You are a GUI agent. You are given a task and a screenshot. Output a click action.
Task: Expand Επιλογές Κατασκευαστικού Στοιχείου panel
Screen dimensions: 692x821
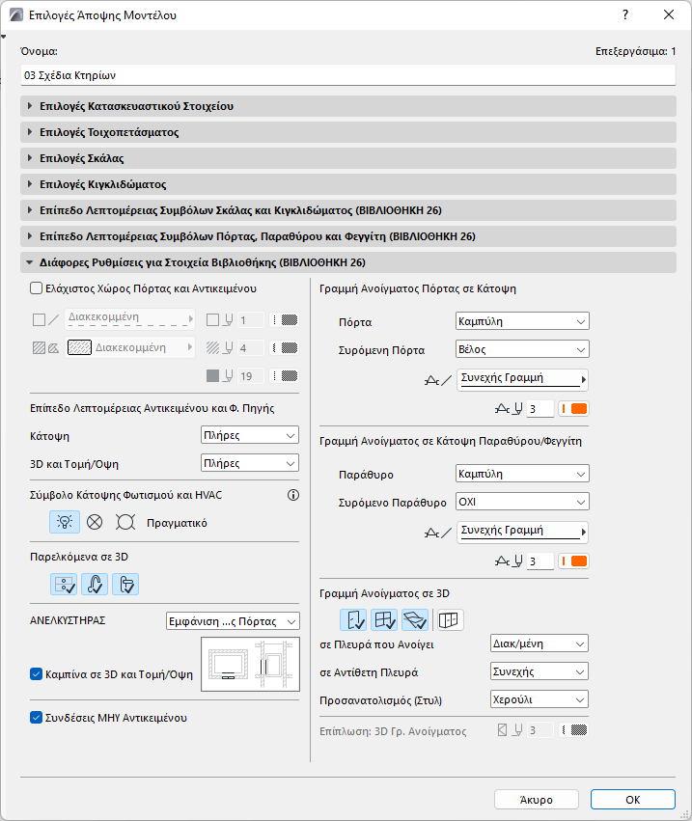348,106
